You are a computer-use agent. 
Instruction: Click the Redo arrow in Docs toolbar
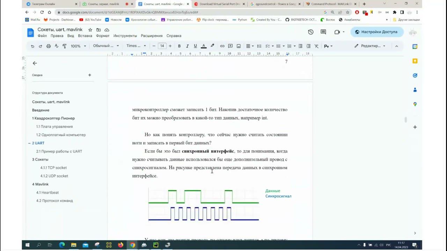[40, 46]
